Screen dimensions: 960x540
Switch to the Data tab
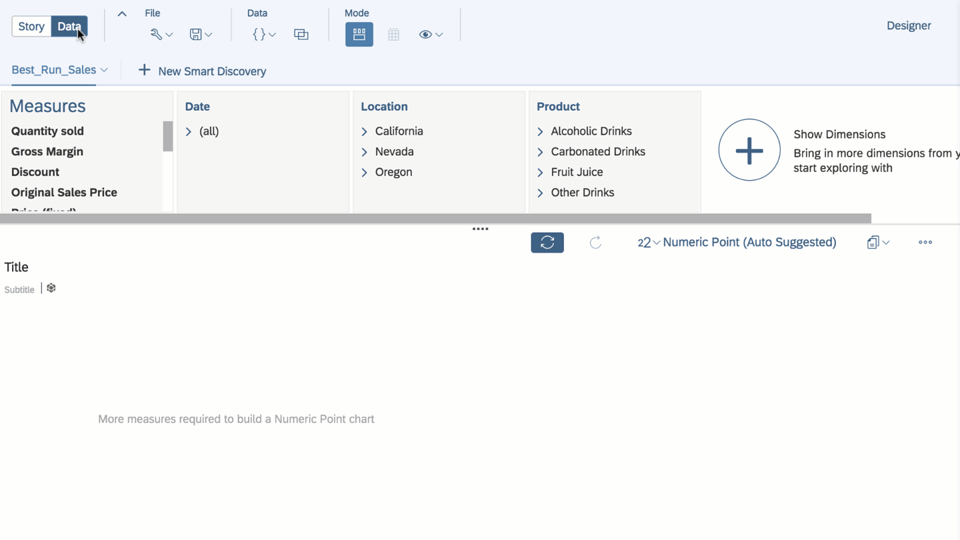[69, 26]
